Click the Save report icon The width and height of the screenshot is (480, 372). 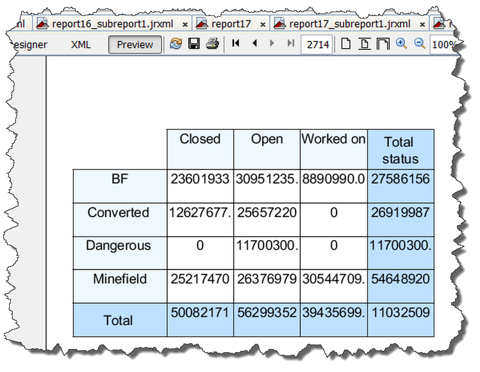point(194,44)
